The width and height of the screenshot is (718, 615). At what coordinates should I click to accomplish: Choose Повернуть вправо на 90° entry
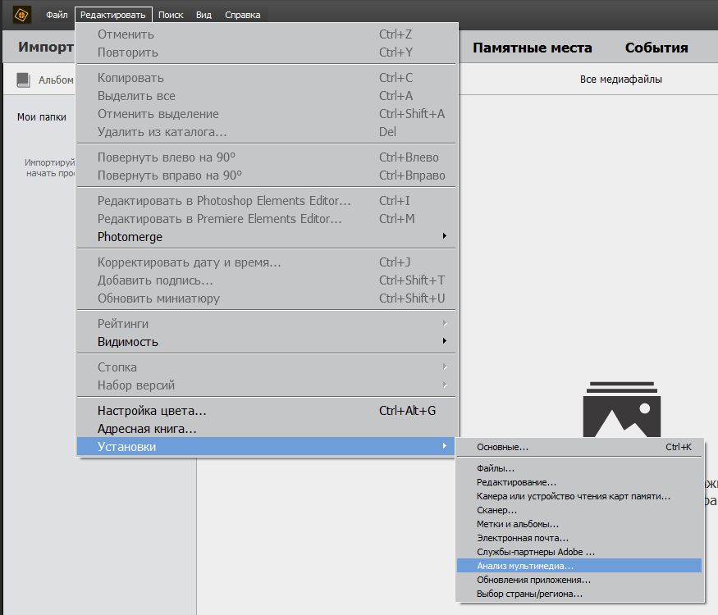point(267,175)
